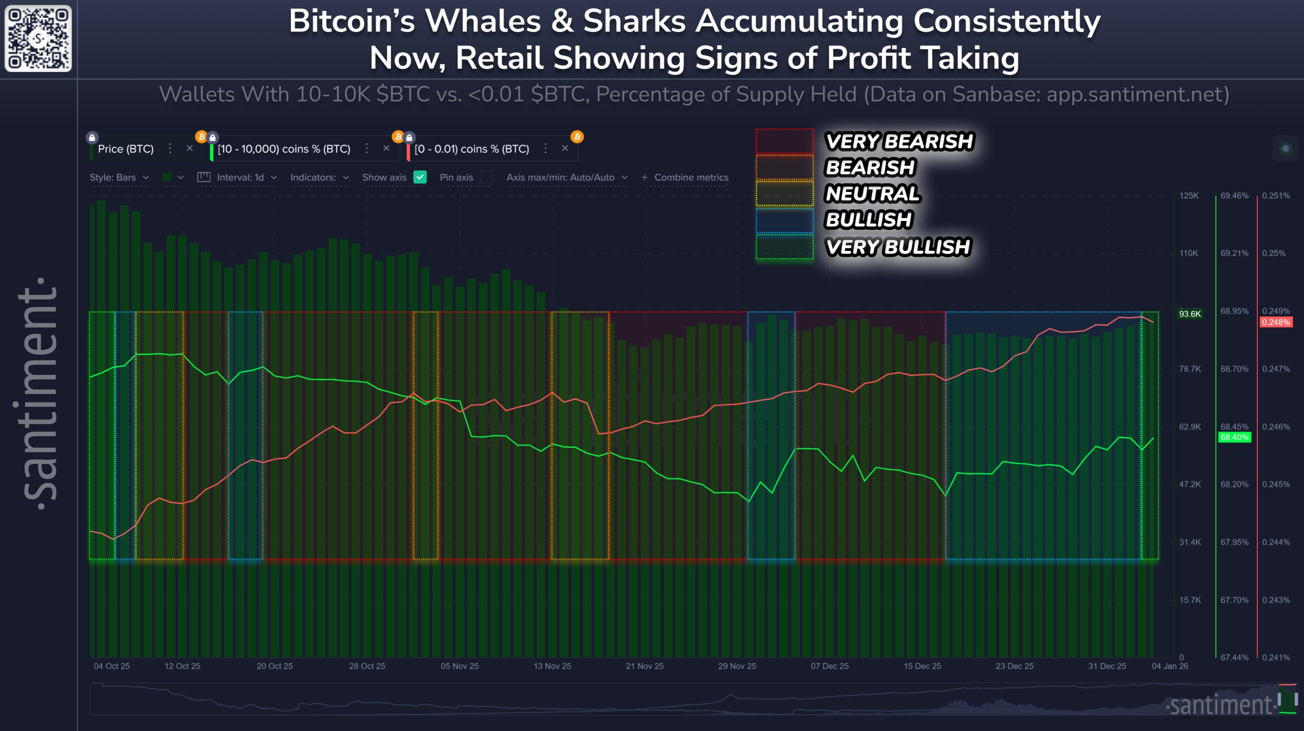This screenshot has height=731, width=1304.
Task: Open the kebab menu on Price (BTC) metric
Action: coord(170,149)
